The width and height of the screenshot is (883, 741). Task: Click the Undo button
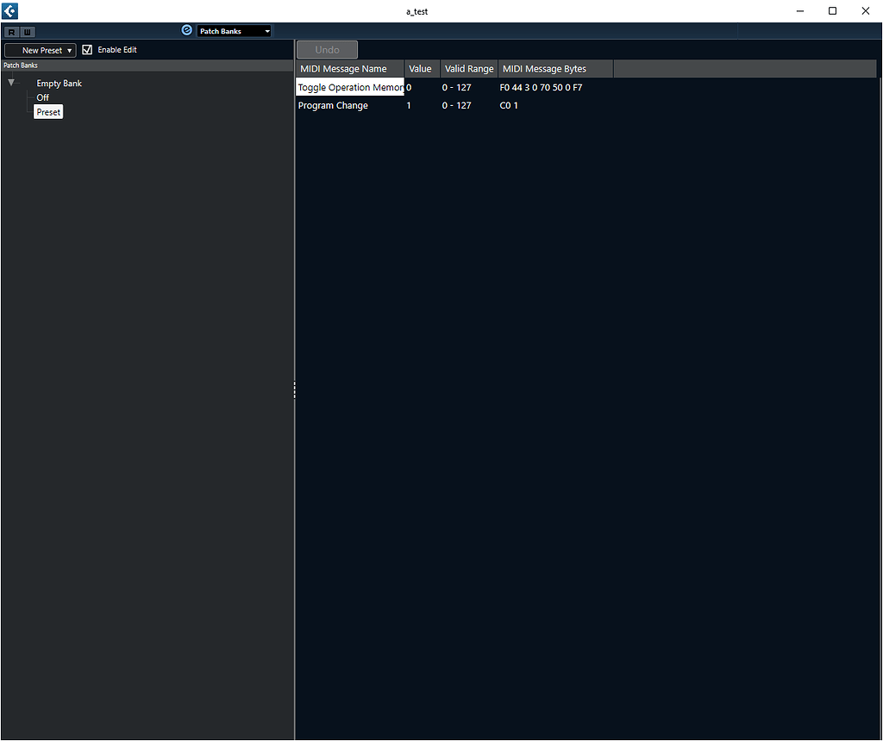327,49
